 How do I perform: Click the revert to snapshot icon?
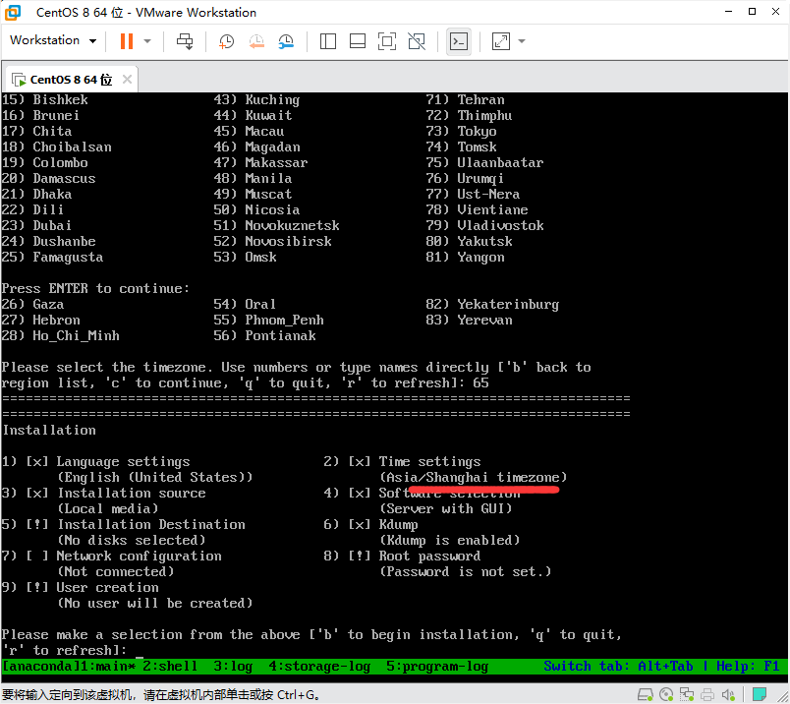pyautogui.click(x=256, y=41)
